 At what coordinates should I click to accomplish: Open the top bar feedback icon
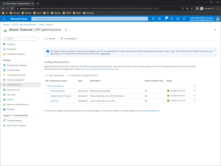[184, 19]
